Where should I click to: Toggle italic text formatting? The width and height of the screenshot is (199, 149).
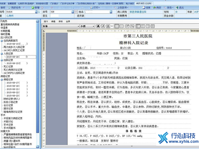(x=103, y=26)
